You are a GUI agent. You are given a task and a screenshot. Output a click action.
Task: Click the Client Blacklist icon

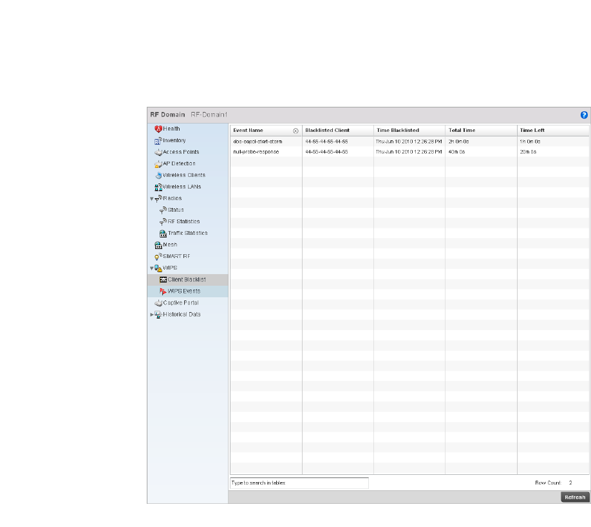pyautogui.click(x=164, y=280)
